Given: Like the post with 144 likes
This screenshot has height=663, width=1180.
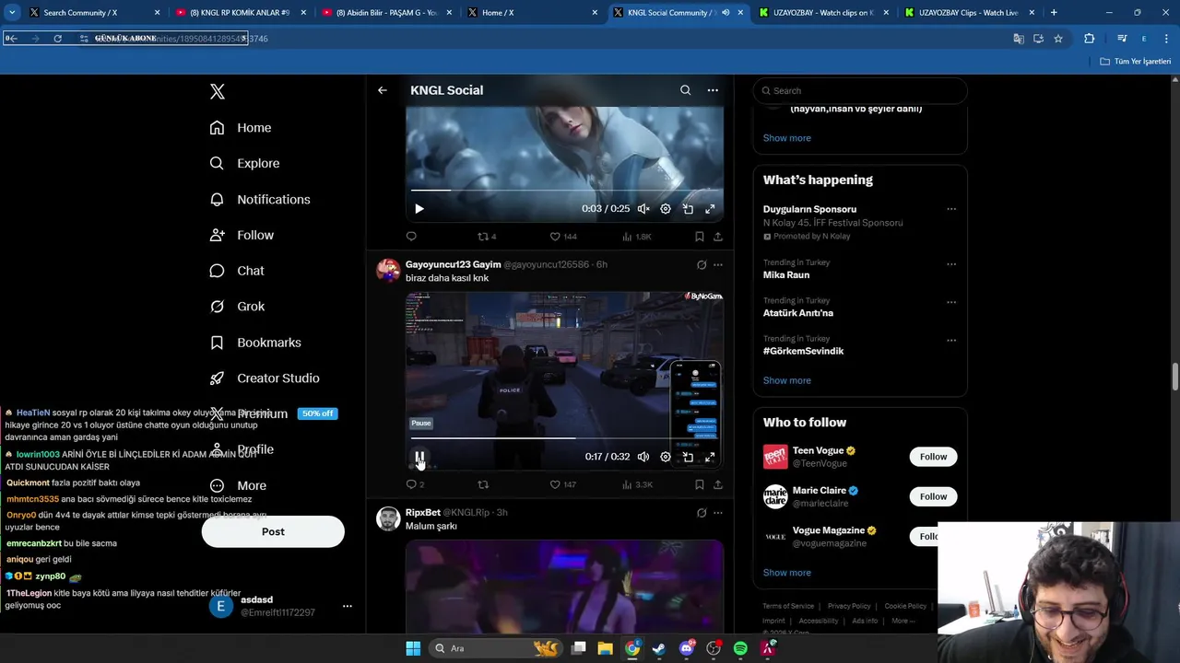Looking at the screenshot, I should 563,237.
